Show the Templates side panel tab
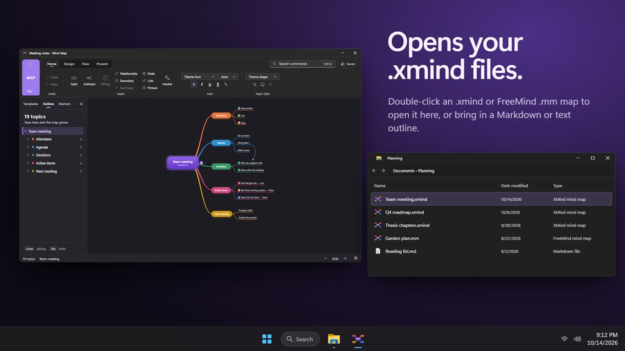This screenshot has height=351, width=625. [x=30, y=104]
